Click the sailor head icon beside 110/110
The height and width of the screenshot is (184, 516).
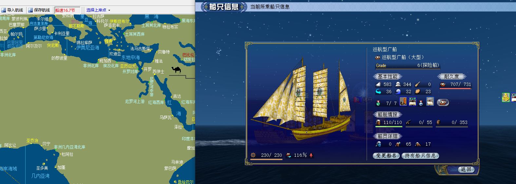[x=378, y=122]
